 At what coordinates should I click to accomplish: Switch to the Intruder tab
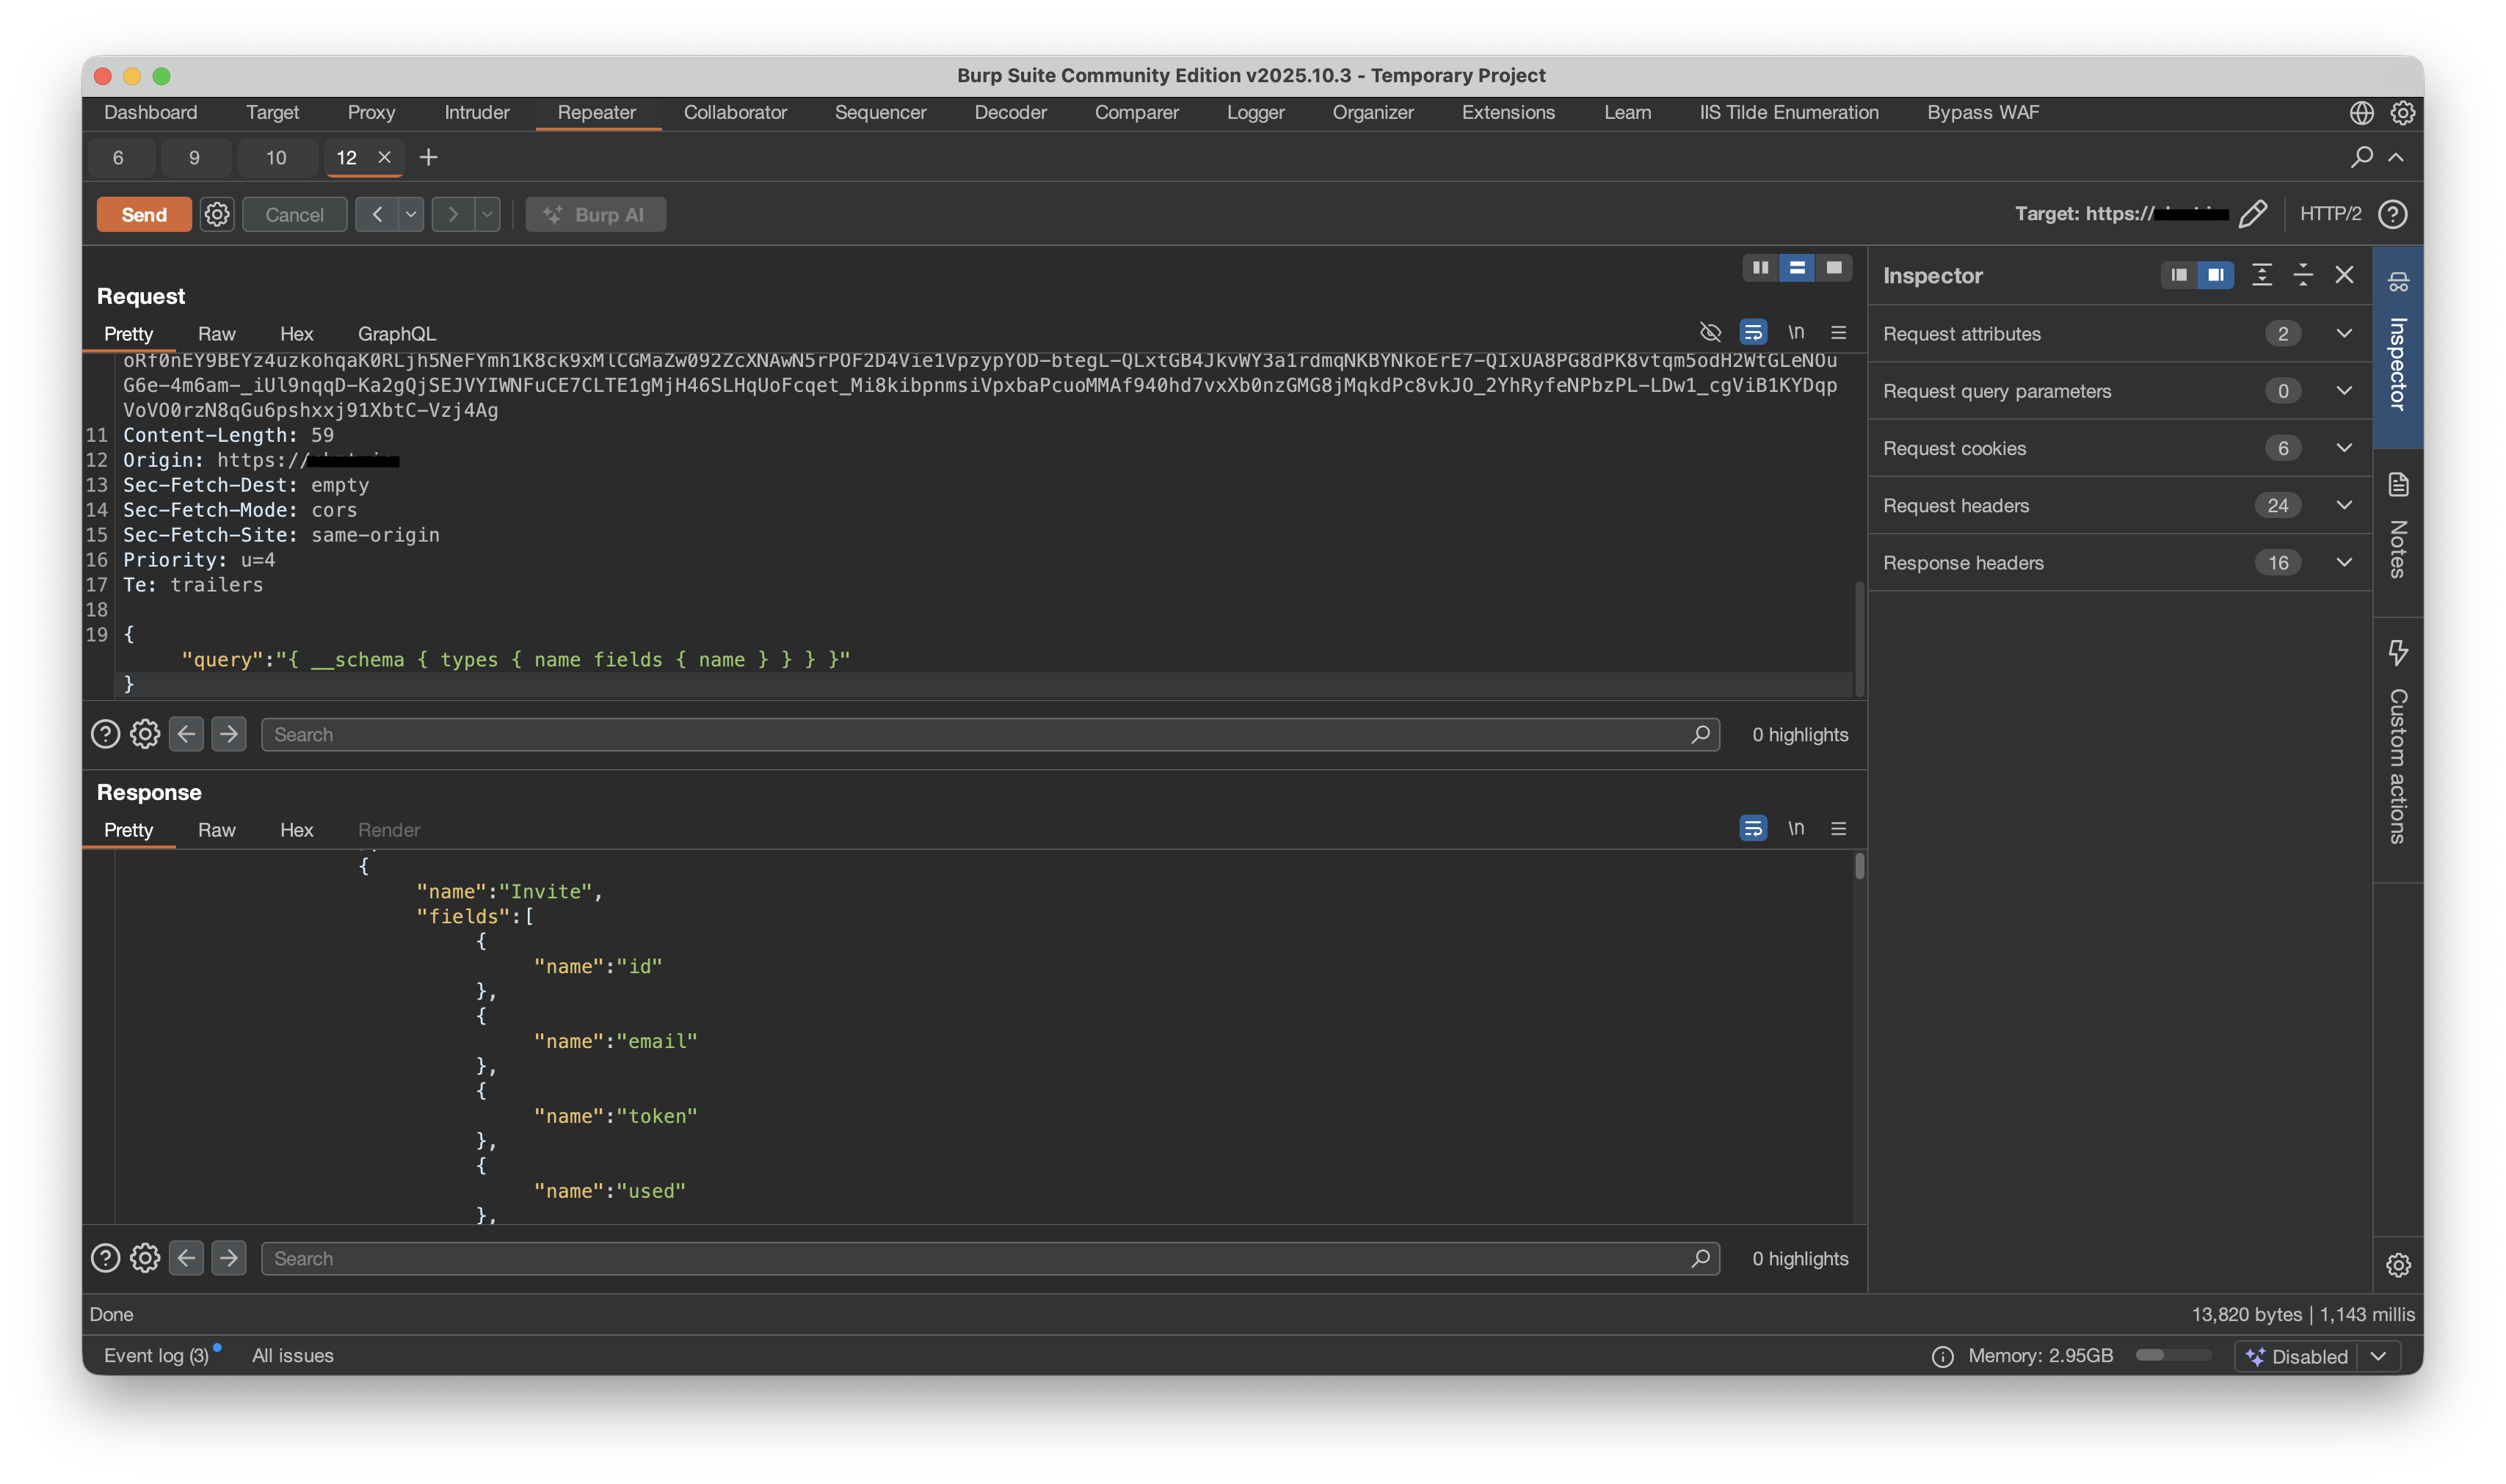point(477,112)
